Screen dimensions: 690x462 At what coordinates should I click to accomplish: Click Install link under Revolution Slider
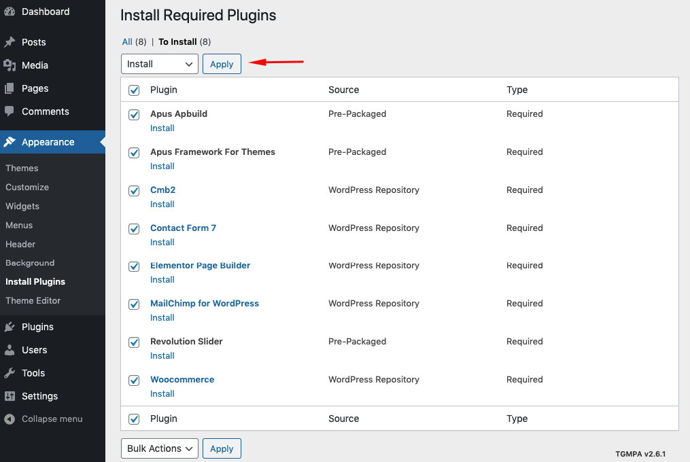click(162, 355)
